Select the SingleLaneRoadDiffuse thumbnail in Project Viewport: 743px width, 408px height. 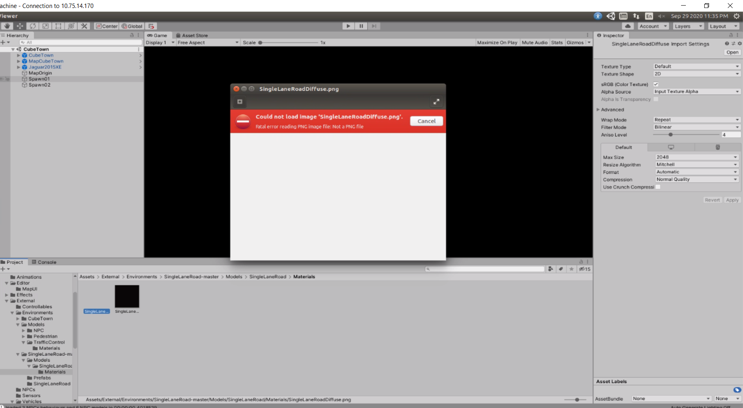(96, 297)
